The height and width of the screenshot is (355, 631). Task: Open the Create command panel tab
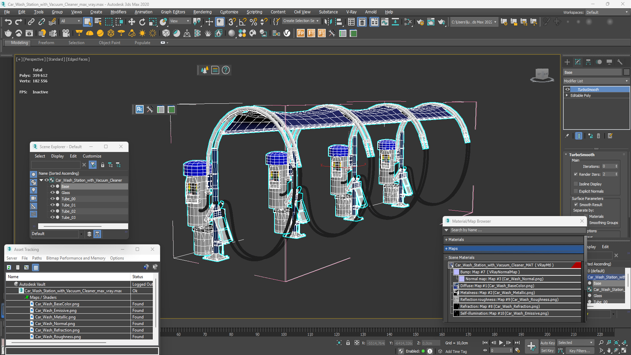click(x=567, y=62)
